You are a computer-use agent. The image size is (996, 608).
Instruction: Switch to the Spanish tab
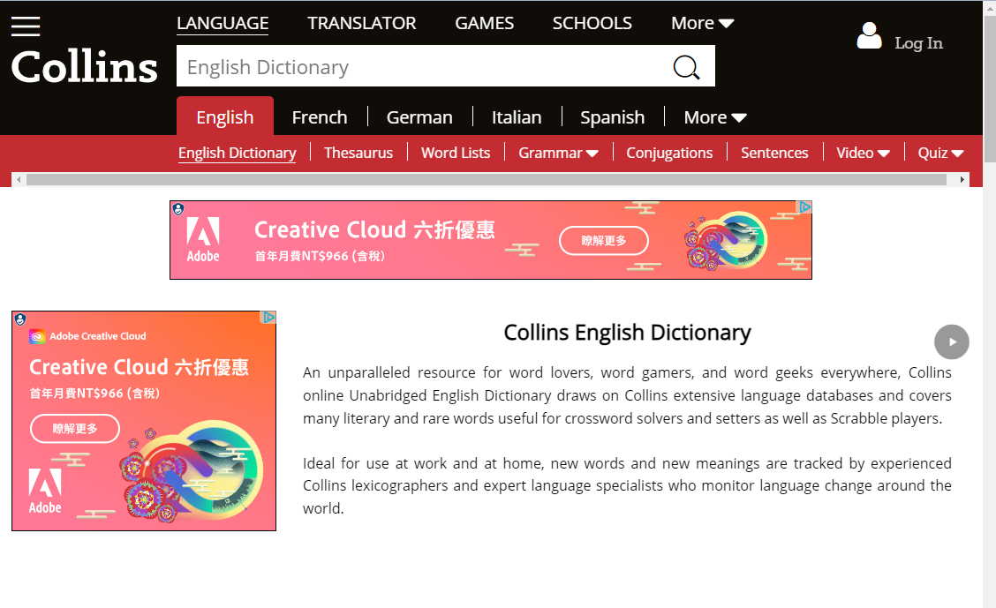[612, 117]
